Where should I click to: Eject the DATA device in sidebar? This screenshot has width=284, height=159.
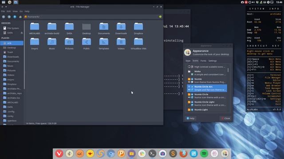point(22,33)
